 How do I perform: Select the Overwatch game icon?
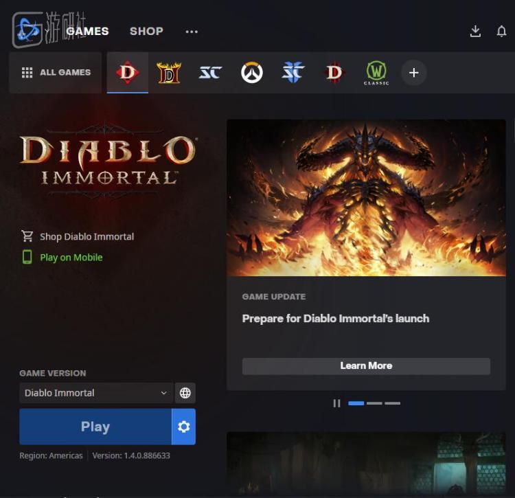251,73
